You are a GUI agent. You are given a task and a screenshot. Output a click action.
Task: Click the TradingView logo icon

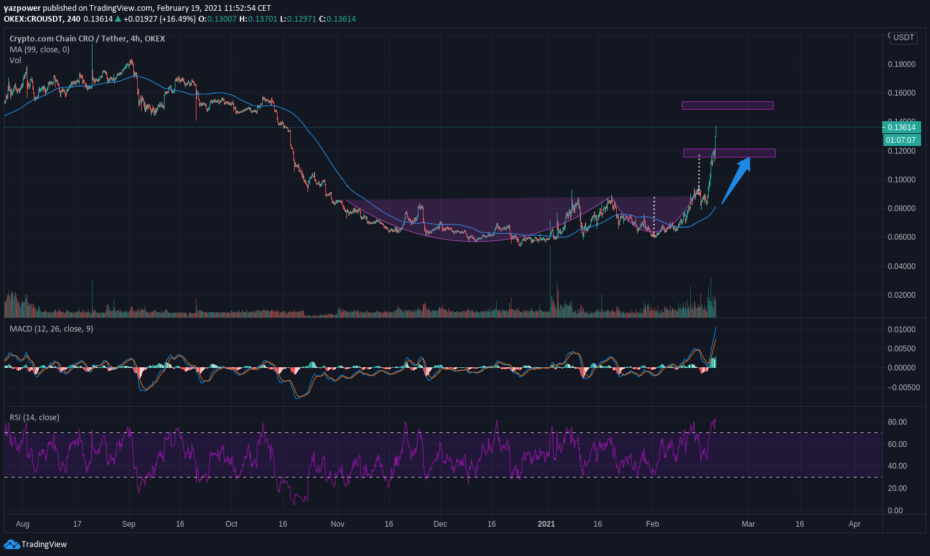click(11, 544)
